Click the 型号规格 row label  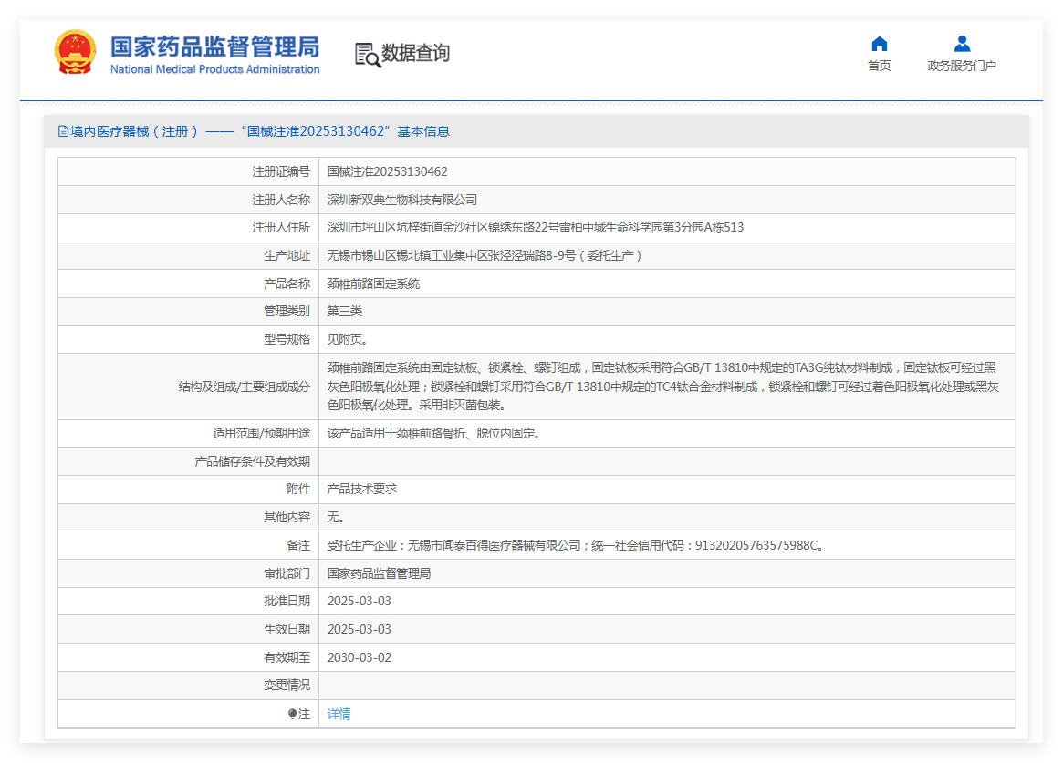point(287,339)
